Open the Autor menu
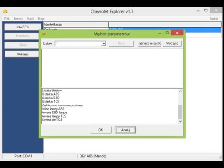224x168 pixels. [214, 19]
